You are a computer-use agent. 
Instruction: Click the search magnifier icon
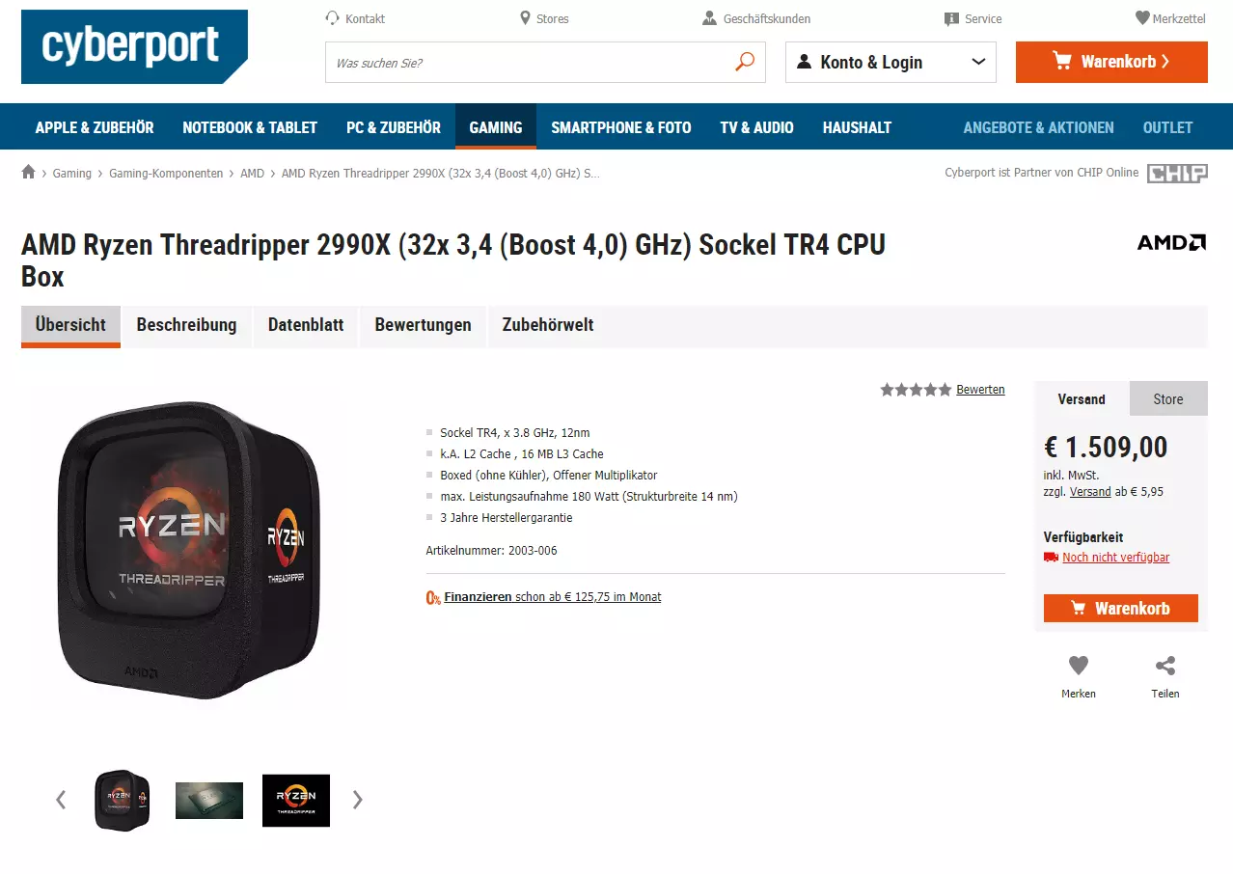(744, 62)
